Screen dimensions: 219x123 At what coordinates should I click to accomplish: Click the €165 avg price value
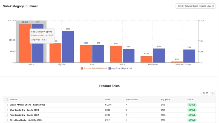click(163, 110)
